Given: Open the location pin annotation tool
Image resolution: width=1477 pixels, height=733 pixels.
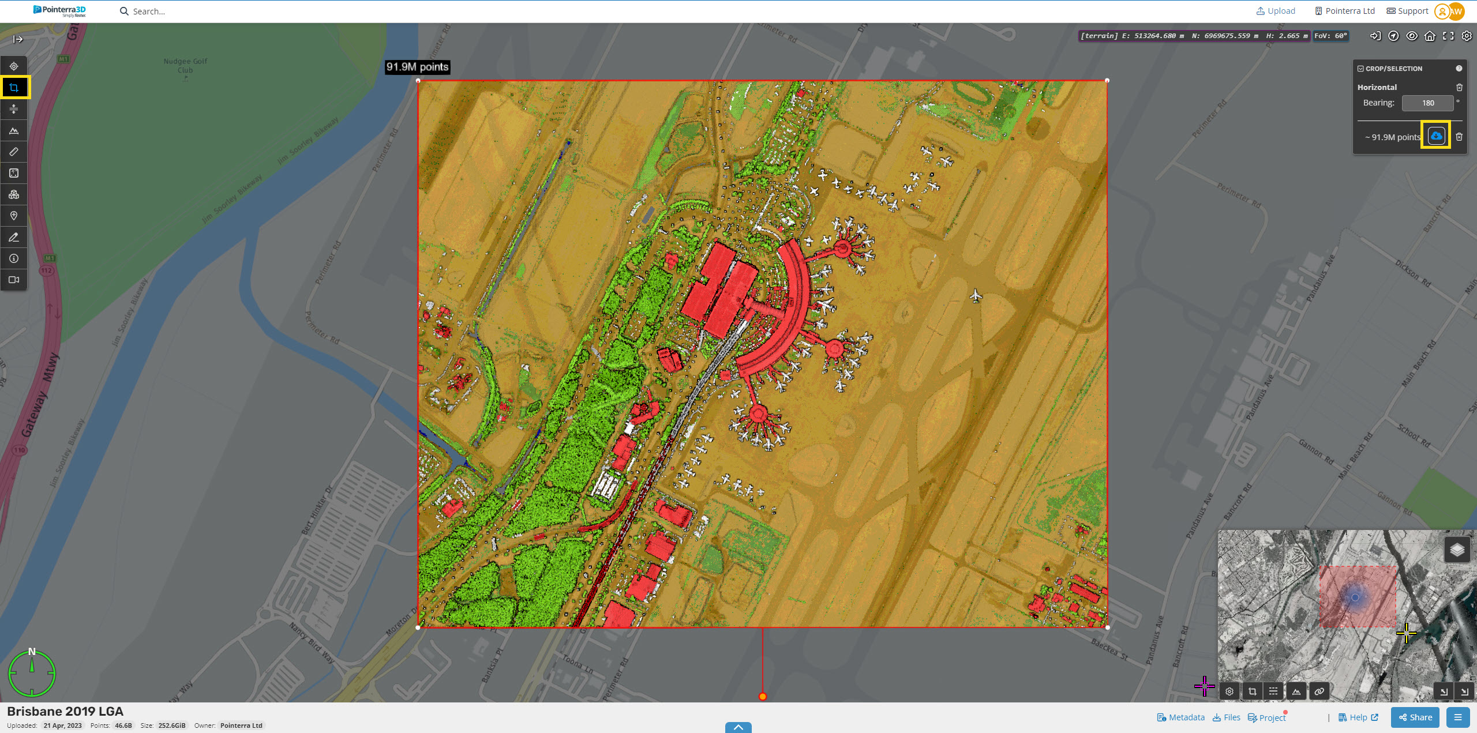Looking at the screenshot, I should pyautogui.click(x=14, y=216).
